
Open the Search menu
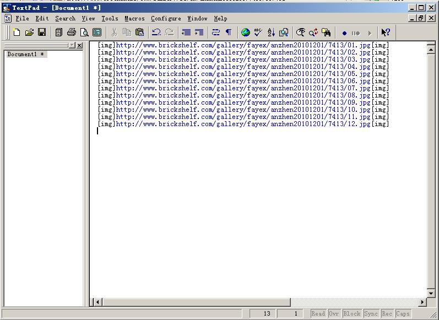(x=65, y=19)
